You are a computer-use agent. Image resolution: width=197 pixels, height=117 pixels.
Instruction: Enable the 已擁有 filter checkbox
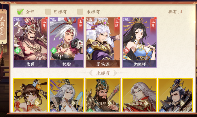[x=48, y=12]
